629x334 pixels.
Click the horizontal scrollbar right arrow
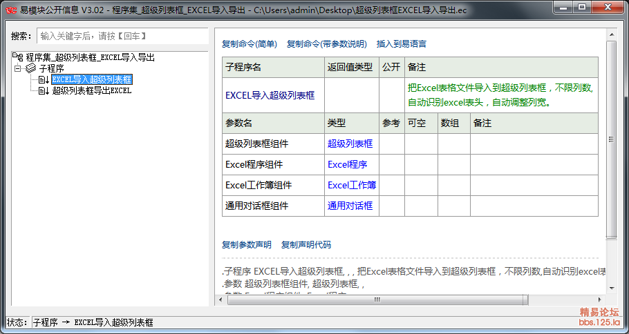tap(600, 299)
